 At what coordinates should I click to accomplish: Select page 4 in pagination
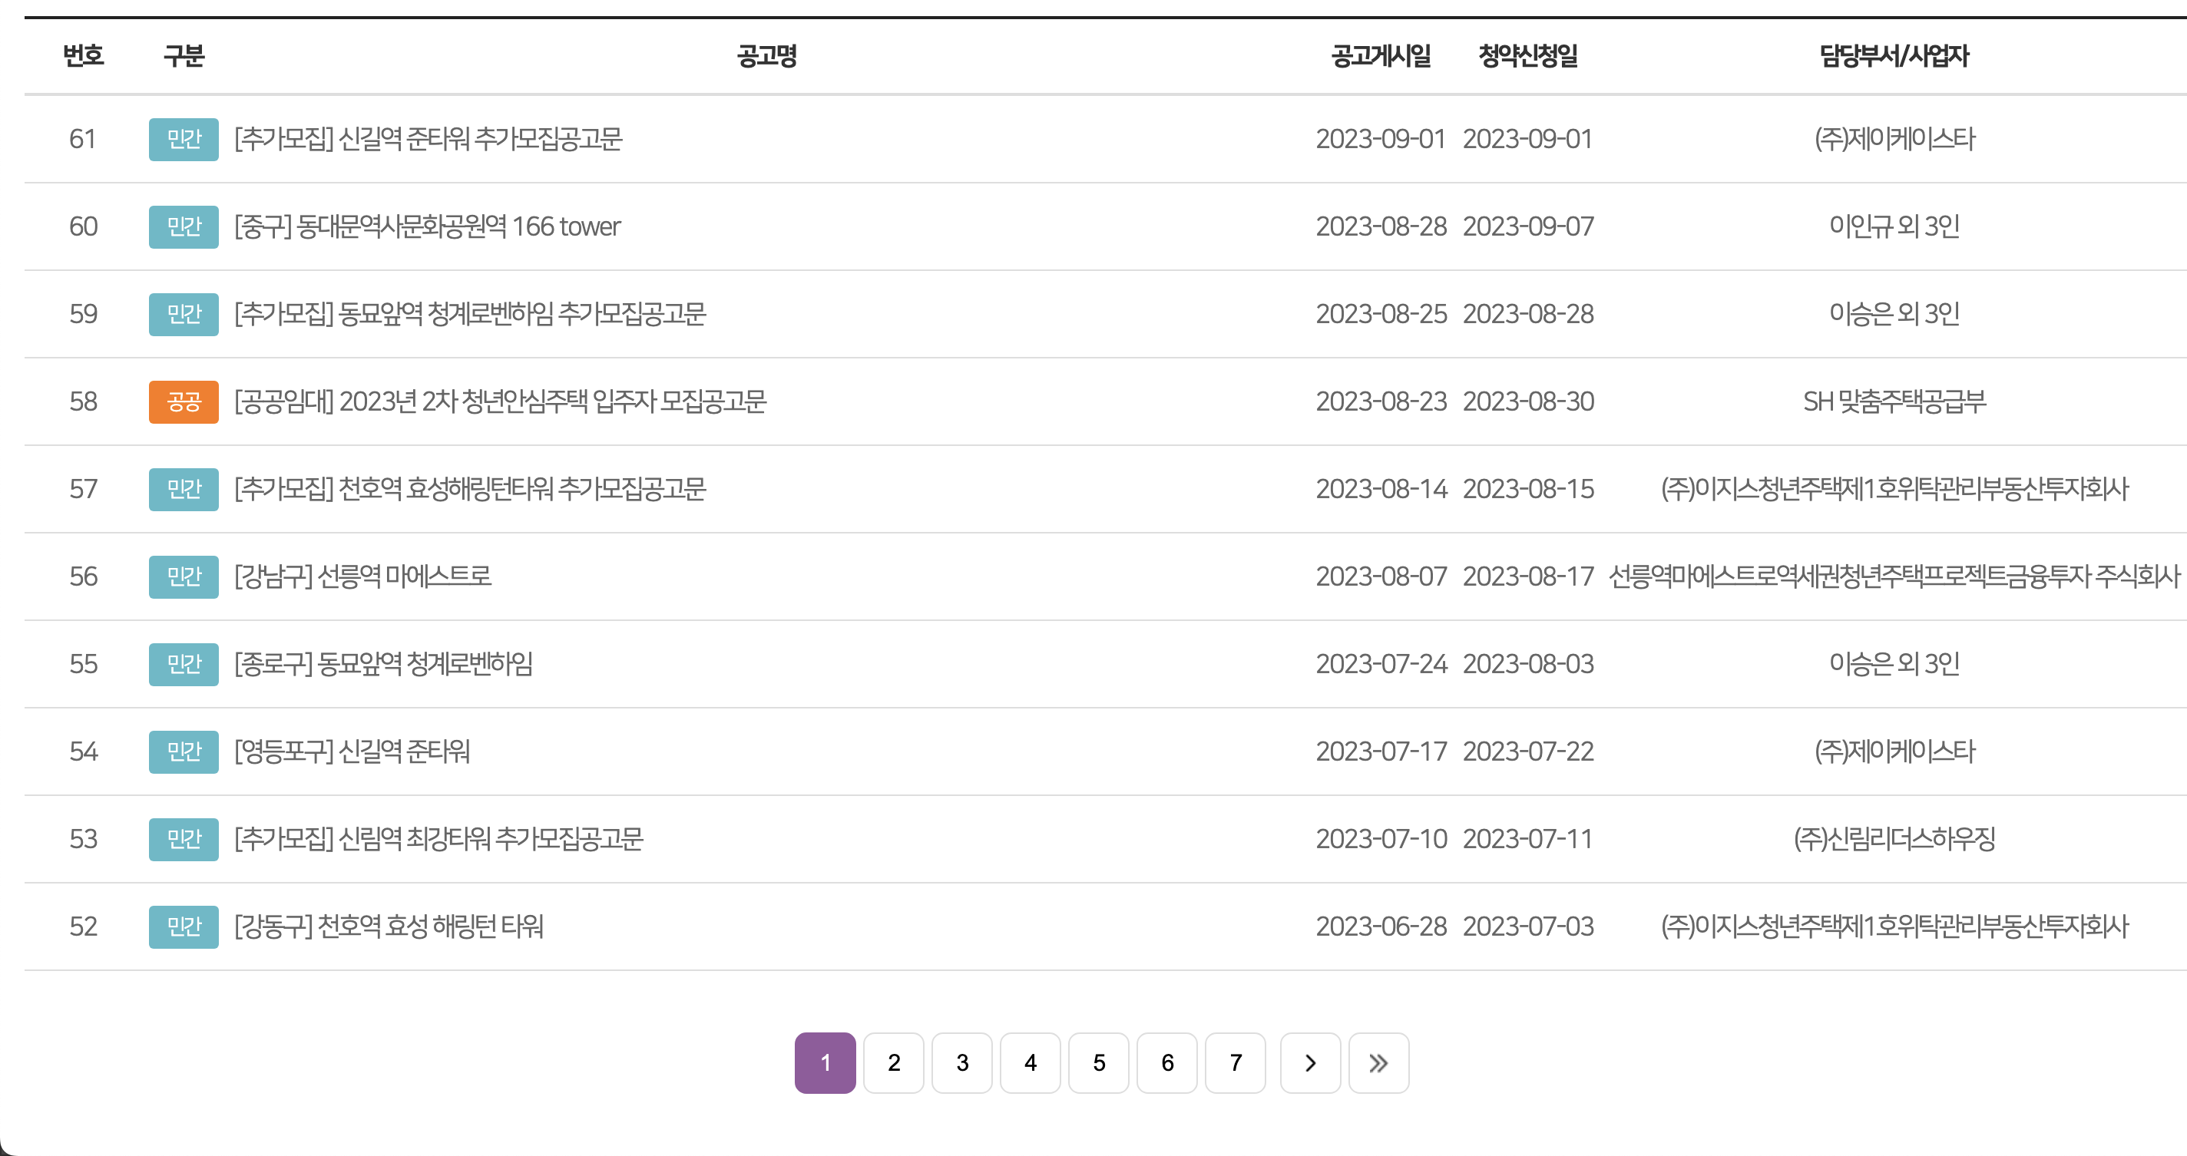pyautogui.click(x=1030, y=1063)
